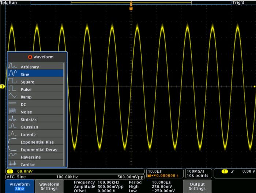Click the High 250.00mV value
256x193 pixels.
(x=162, y=187)
